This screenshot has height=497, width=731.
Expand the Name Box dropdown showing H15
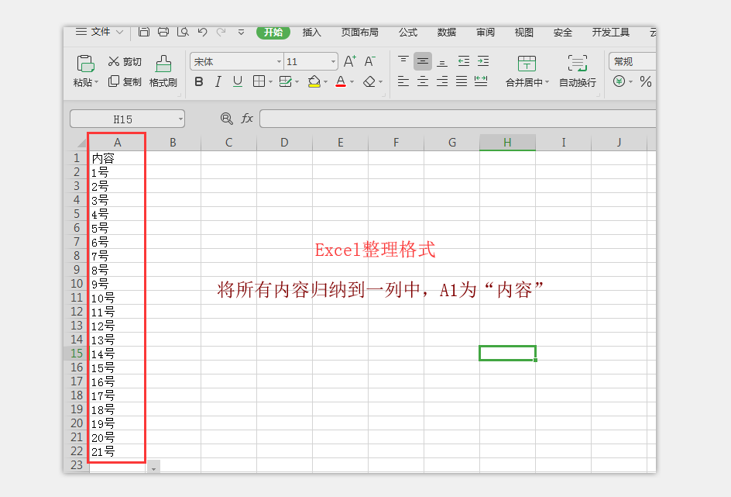[x=180, y=119]
